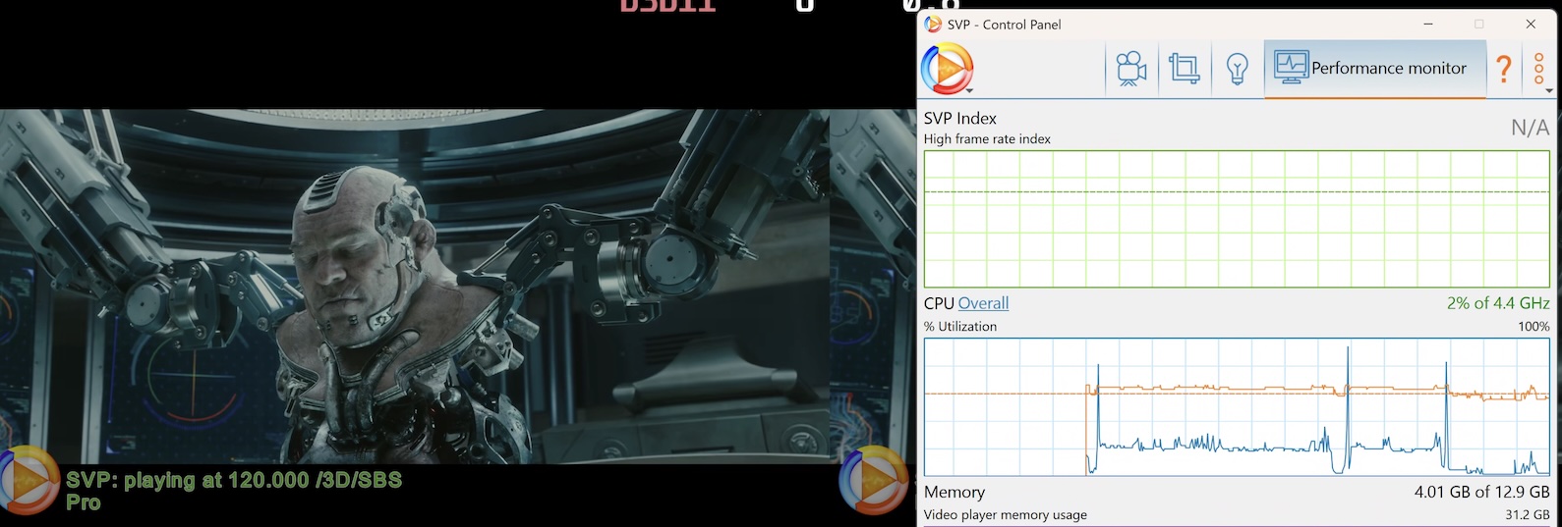
Task: Click inside the SVP Index green graph
Action: pyautogui.click(x=1236, y=219)
